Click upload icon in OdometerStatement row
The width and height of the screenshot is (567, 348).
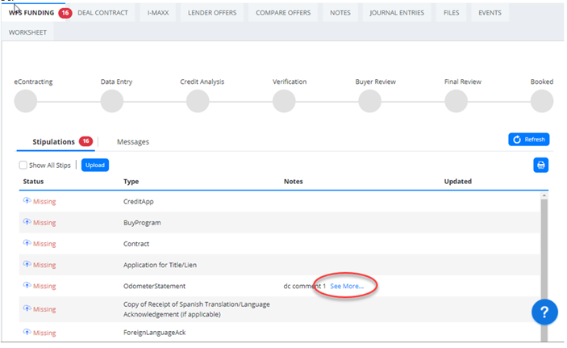pyautogui.click(x=27, y=285)
